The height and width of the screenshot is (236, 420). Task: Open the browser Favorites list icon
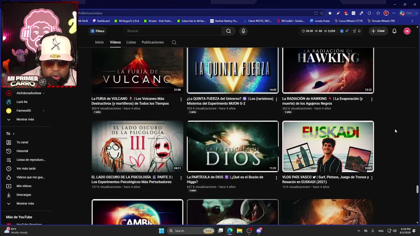tap(378, 13)
